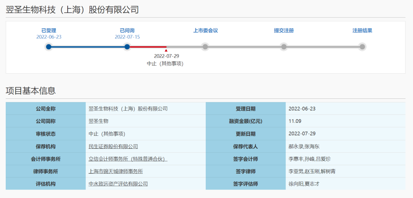Click the names 李亚男,赵玉刚,解树青
Screen dimensions: 413x198
(x=312, y=171)
